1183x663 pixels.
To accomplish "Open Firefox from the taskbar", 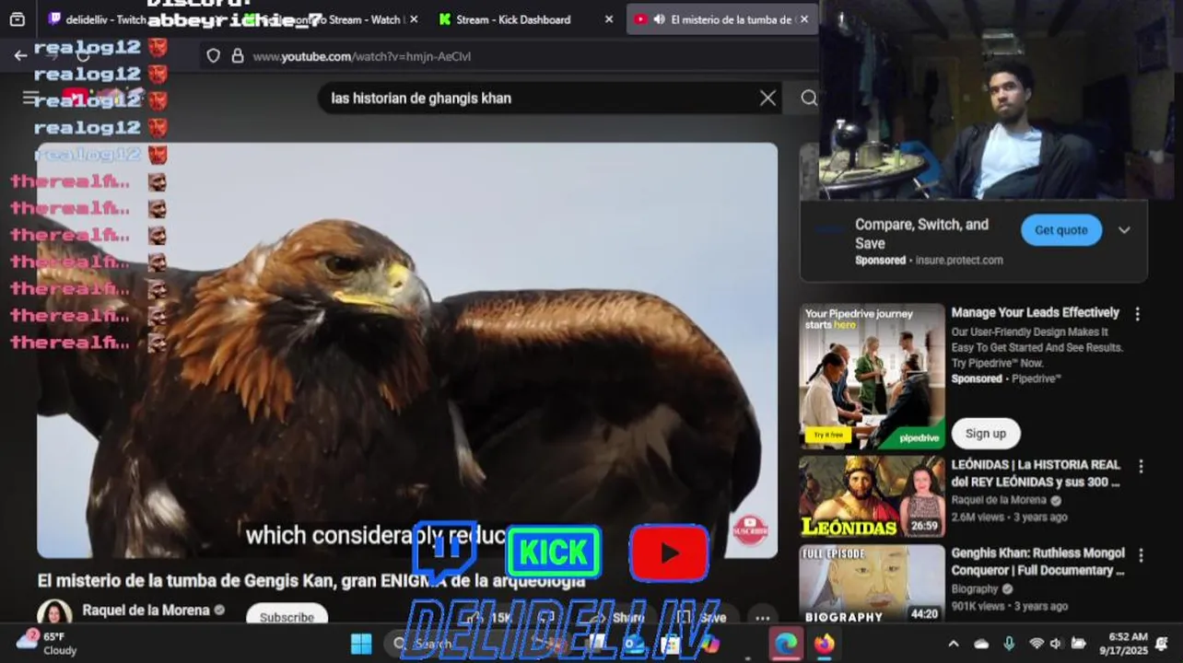I will click(824, 644).
